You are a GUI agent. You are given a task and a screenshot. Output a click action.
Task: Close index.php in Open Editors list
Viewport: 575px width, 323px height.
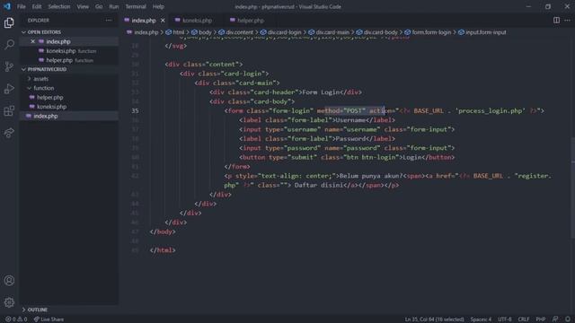32,41
